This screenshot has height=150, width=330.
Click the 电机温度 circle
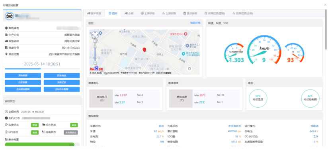tap(258, 98)
